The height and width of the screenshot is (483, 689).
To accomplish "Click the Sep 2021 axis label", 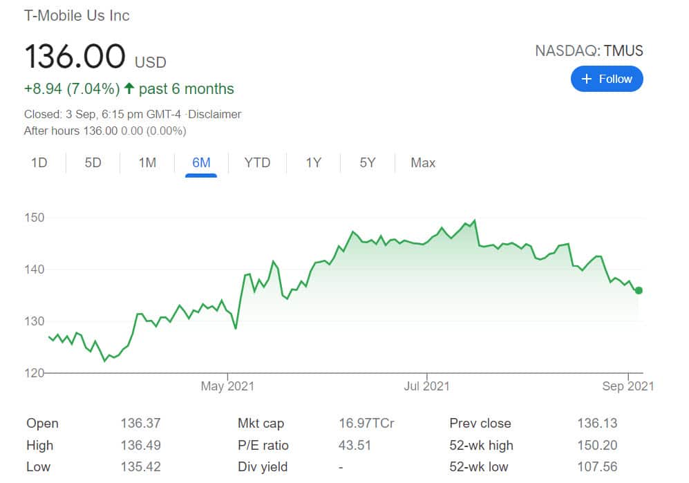I will (628, 386).
